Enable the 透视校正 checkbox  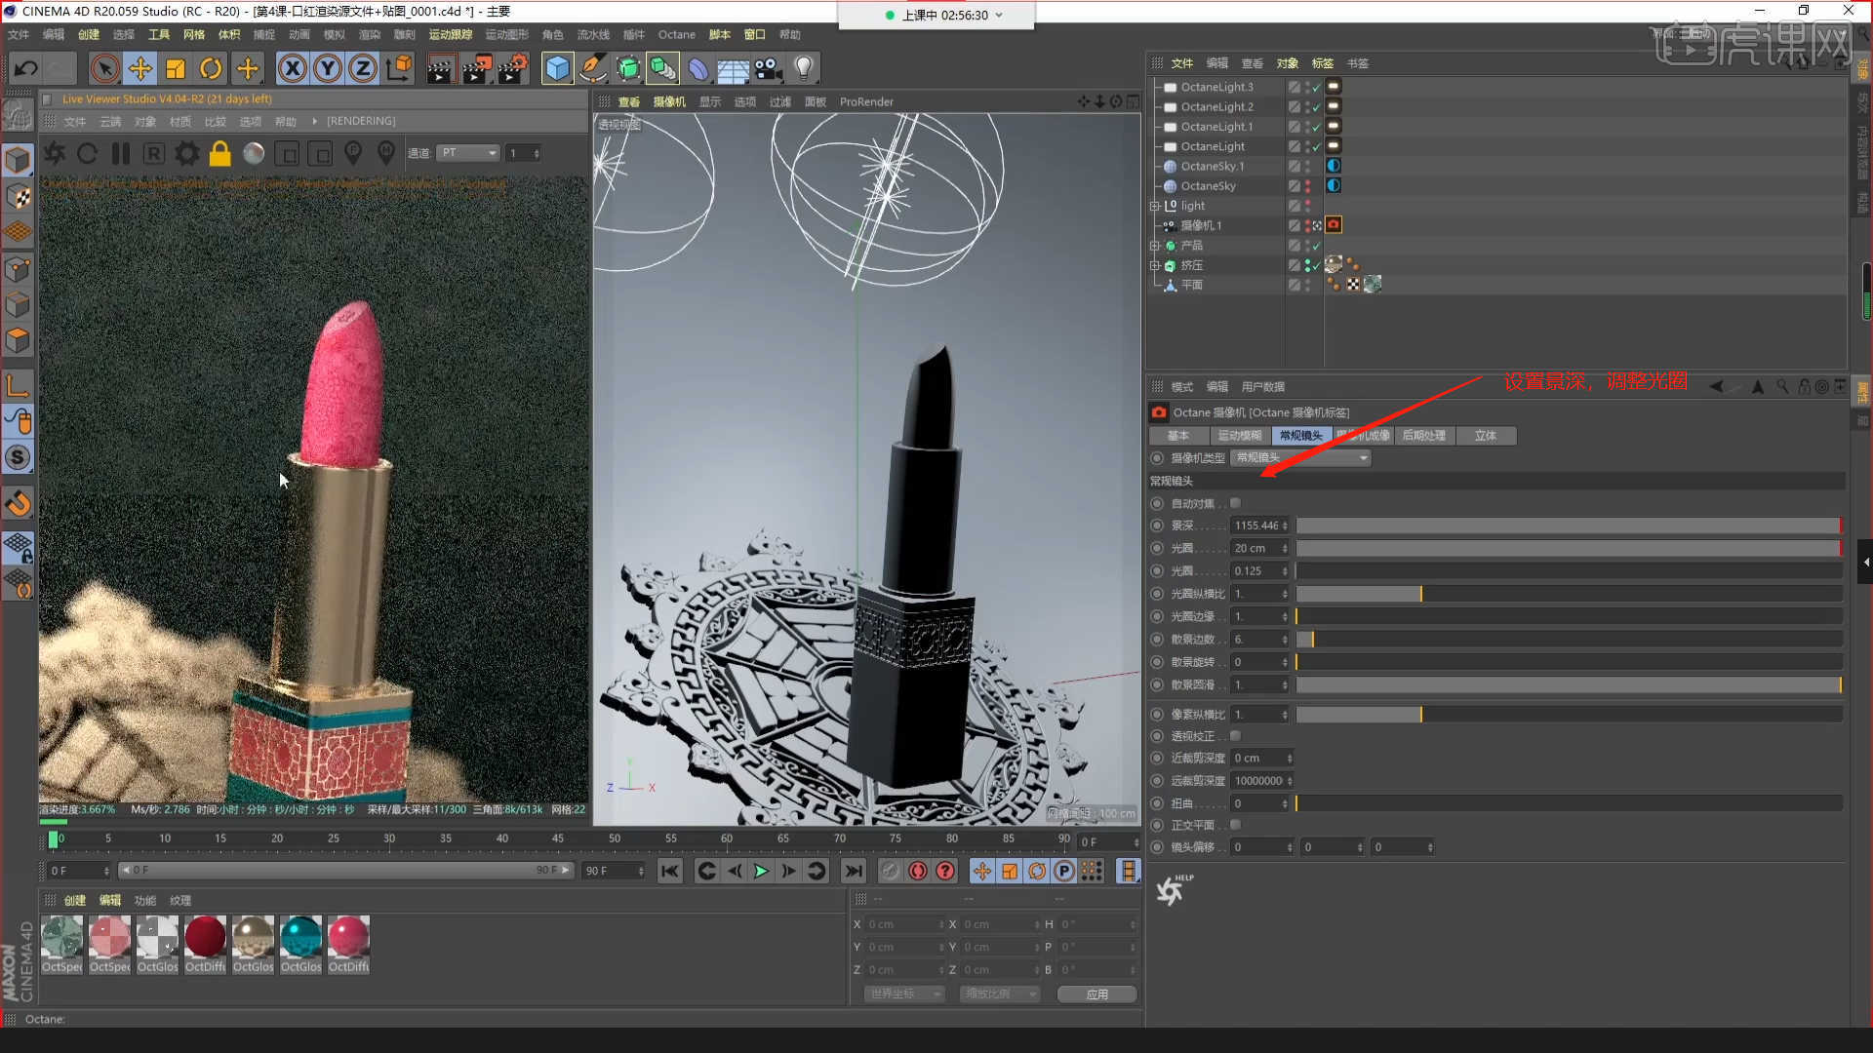coord(1235,736)
